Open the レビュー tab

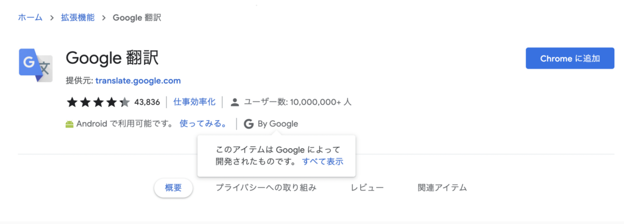[x=367, y=188]
